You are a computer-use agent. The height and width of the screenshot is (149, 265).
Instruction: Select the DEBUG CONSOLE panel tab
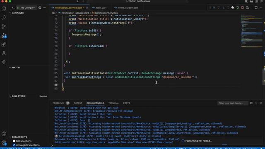coord(95,103)
